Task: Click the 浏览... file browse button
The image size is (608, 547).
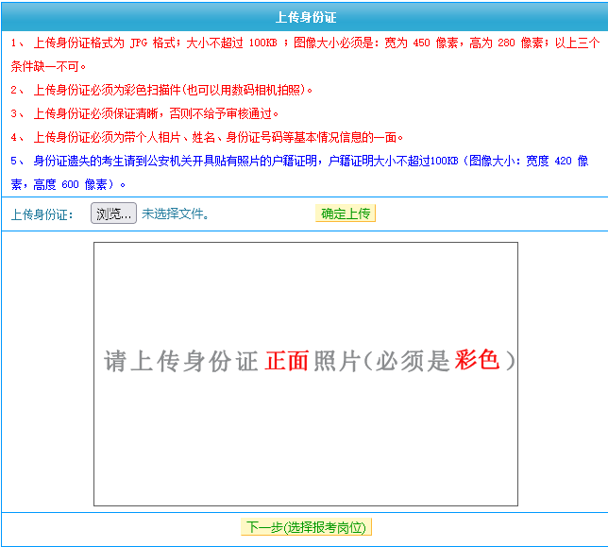Action: [113, 214]
